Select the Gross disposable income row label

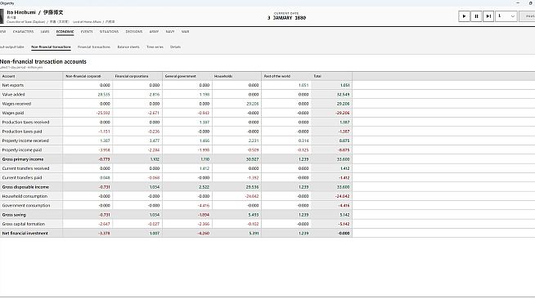click(x=25, y=187)
